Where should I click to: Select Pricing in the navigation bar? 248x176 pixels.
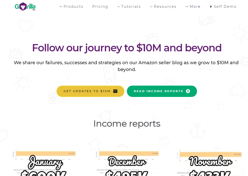(x=100, y=7)
